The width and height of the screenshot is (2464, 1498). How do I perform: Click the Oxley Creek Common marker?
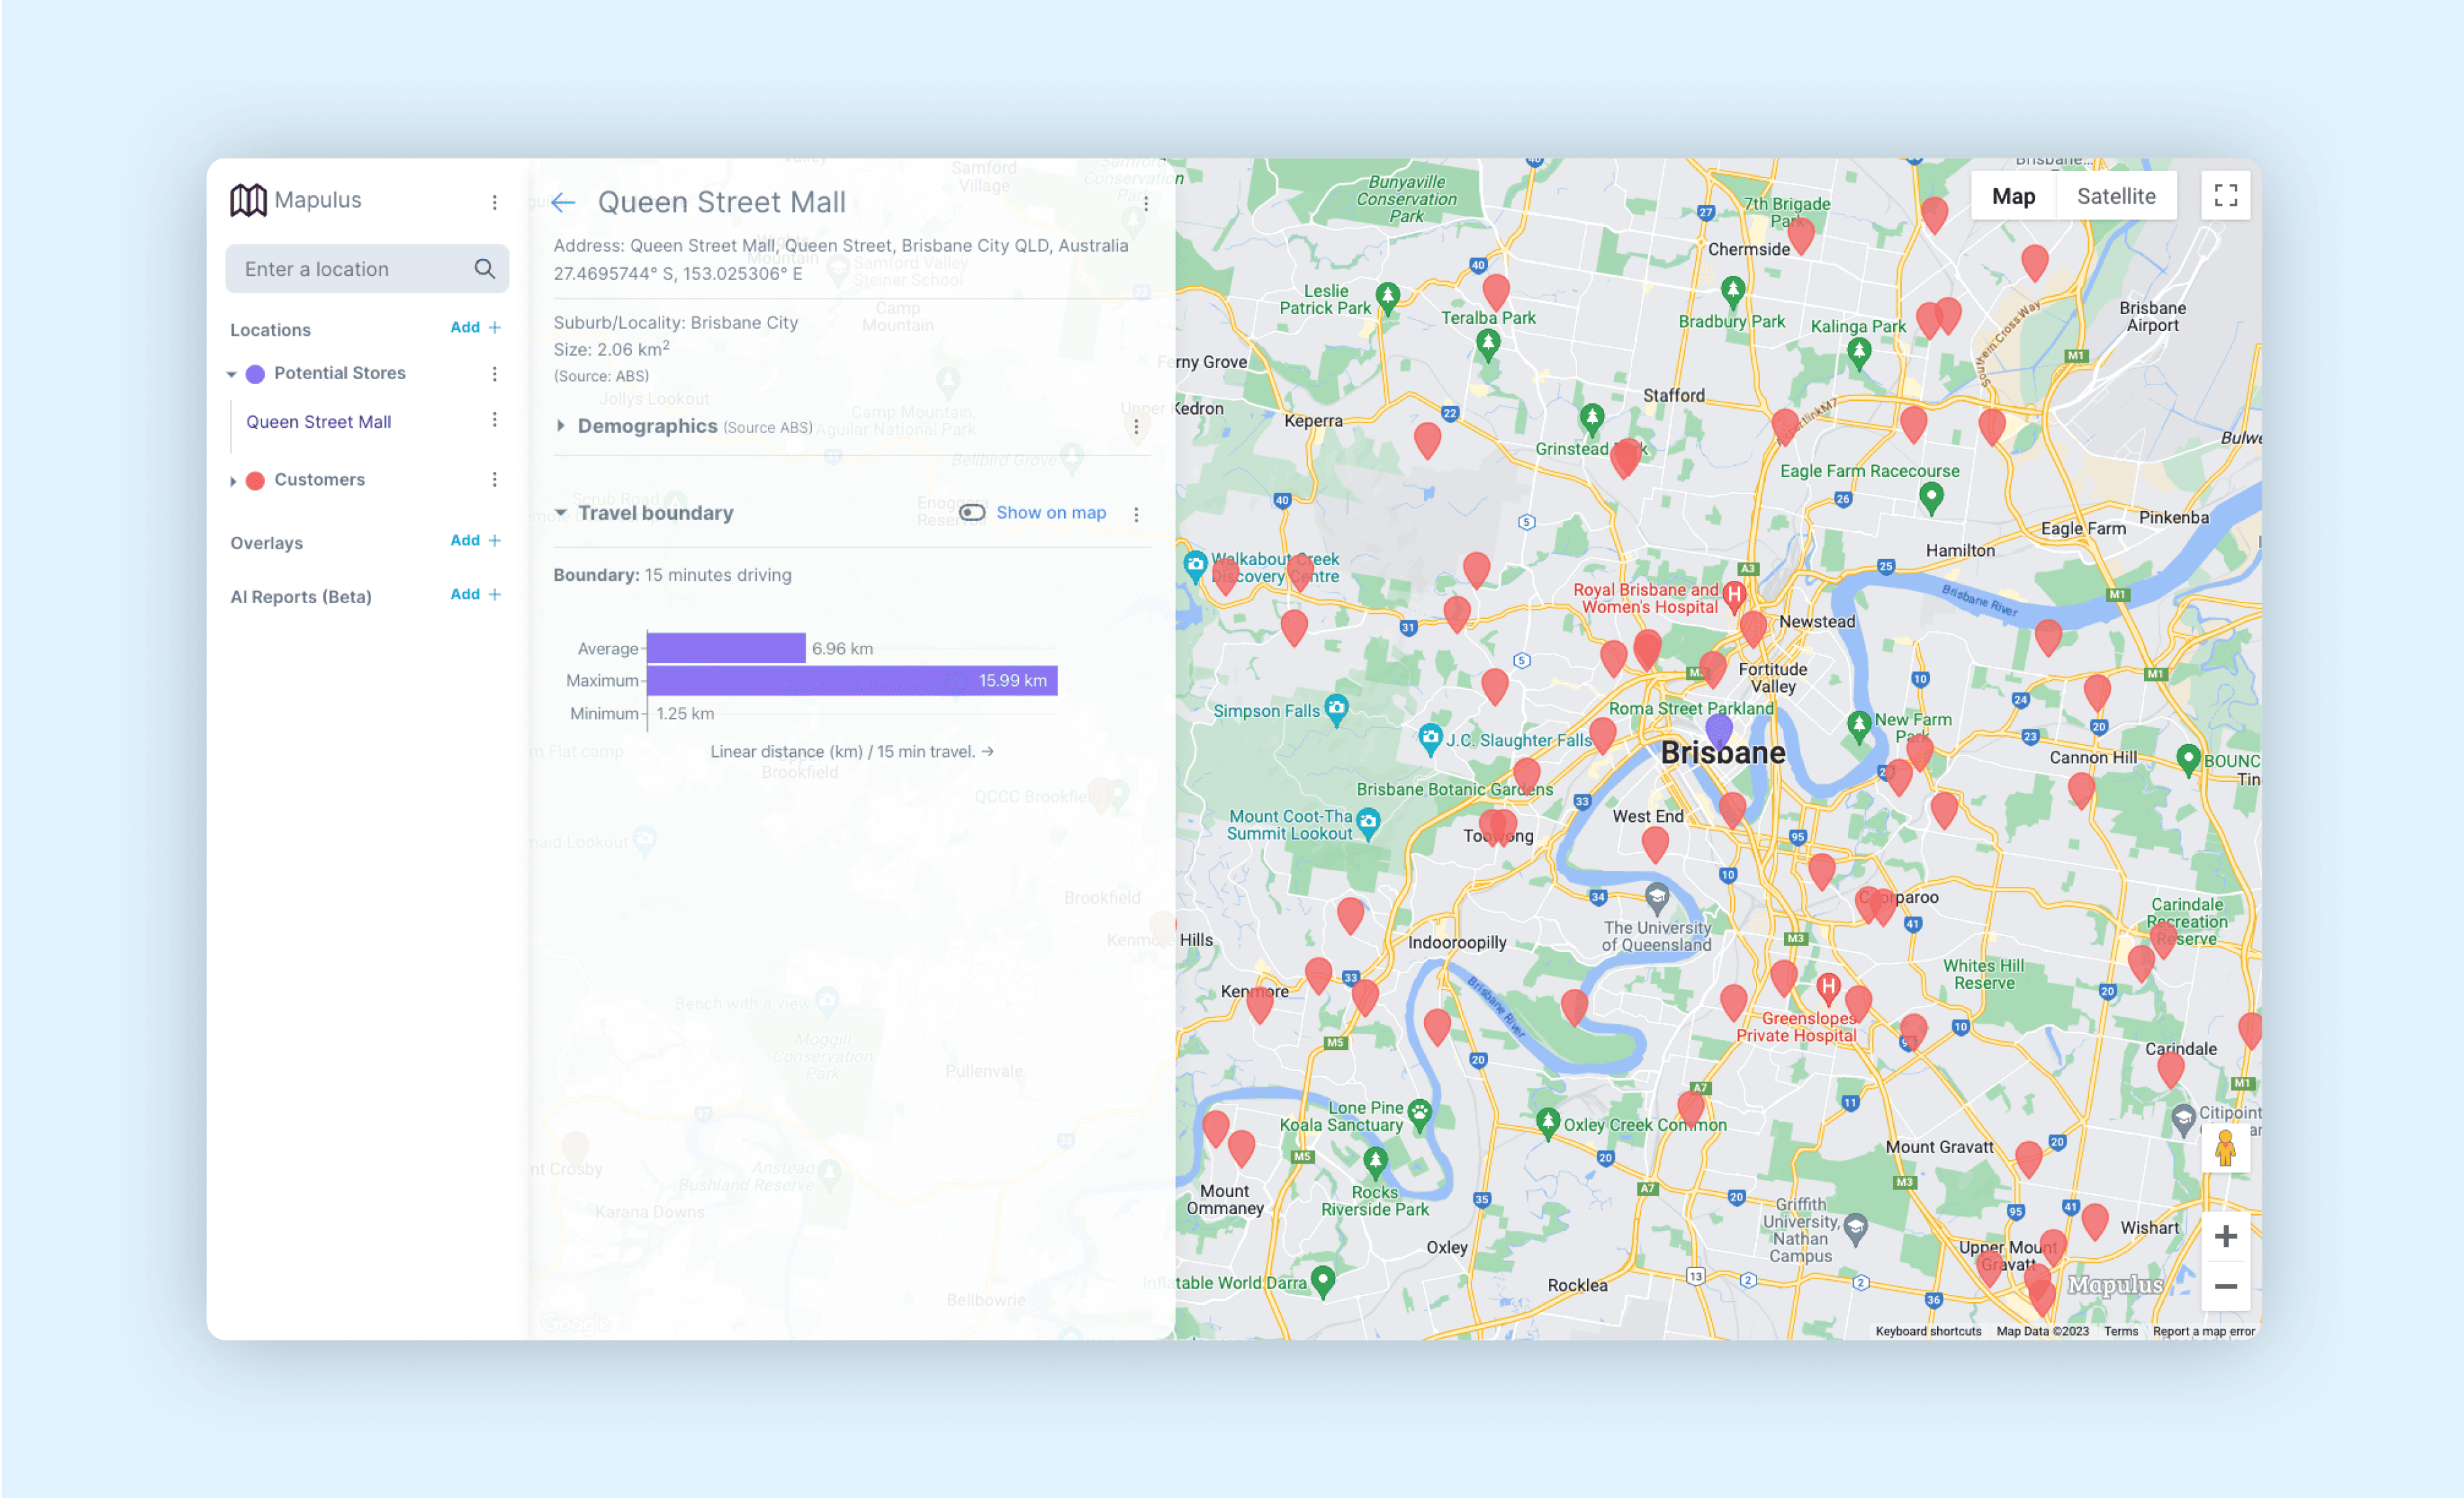point(1548,1123)
